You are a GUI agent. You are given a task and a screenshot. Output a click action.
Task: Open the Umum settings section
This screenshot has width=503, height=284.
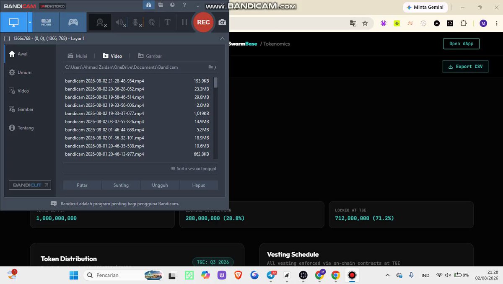[30, 72]
